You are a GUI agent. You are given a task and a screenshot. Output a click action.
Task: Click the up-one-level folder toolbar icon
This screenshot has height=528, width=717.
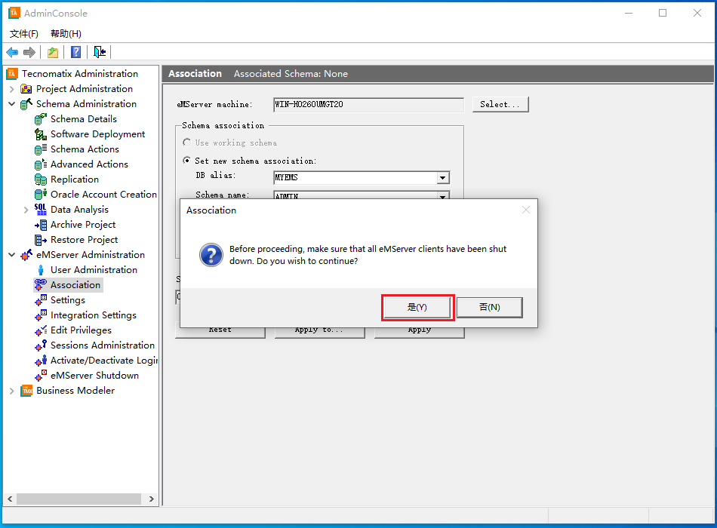(53, 52)
